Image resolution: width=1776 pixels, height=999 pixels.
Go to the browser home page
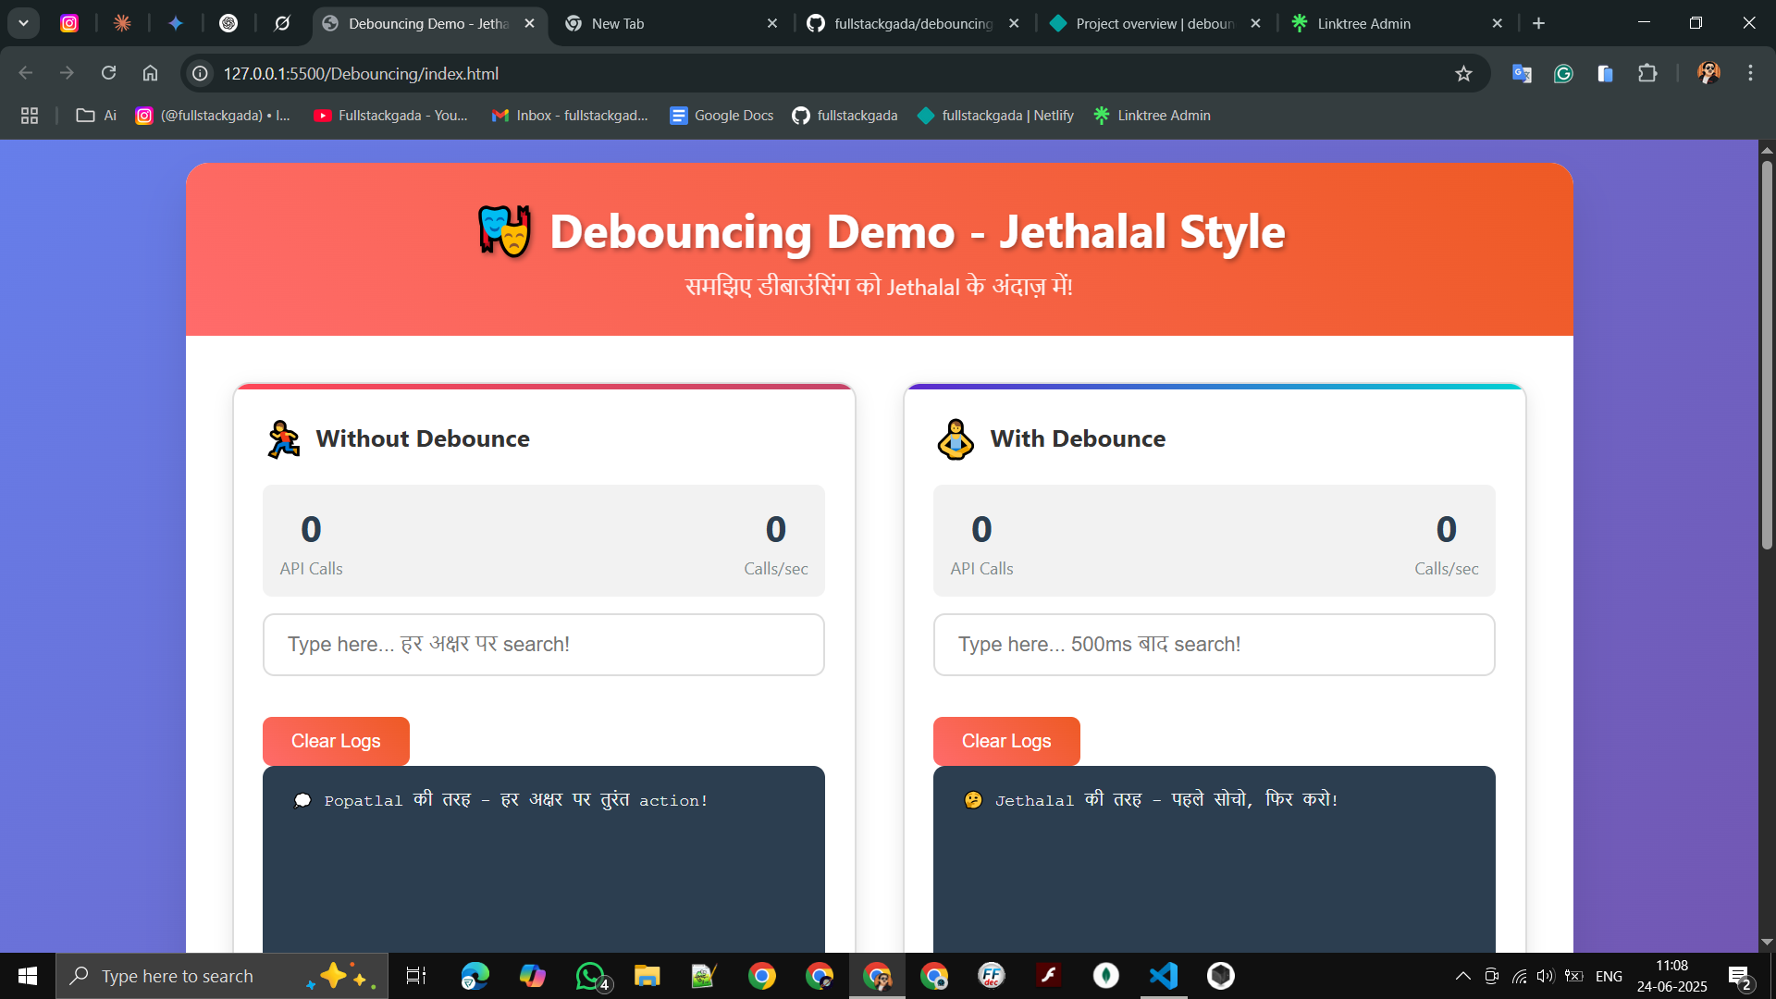pos(150,73)
